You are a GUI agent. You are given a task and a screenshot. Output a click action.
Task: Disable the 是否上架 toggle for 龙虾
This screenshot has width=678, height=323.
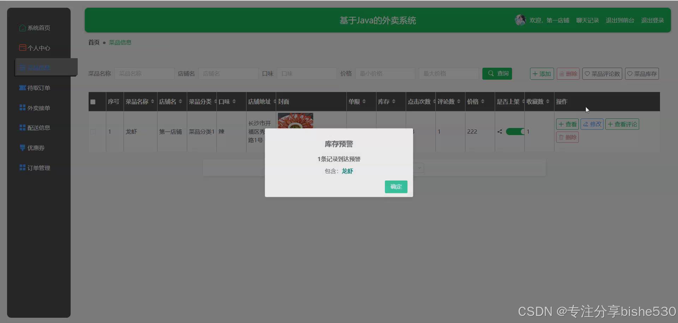click(x=515, y=132)
